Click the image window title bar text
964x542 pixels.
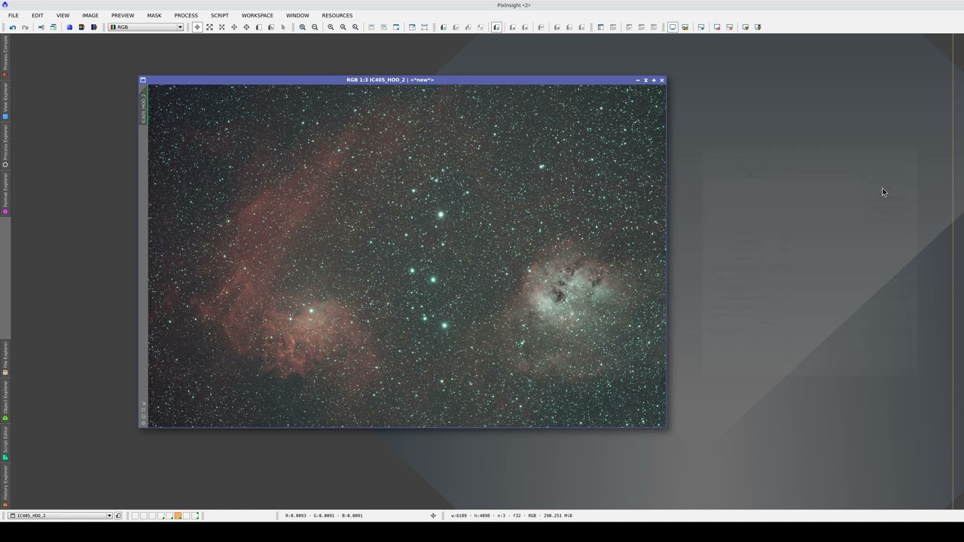(x=390, y=80)
